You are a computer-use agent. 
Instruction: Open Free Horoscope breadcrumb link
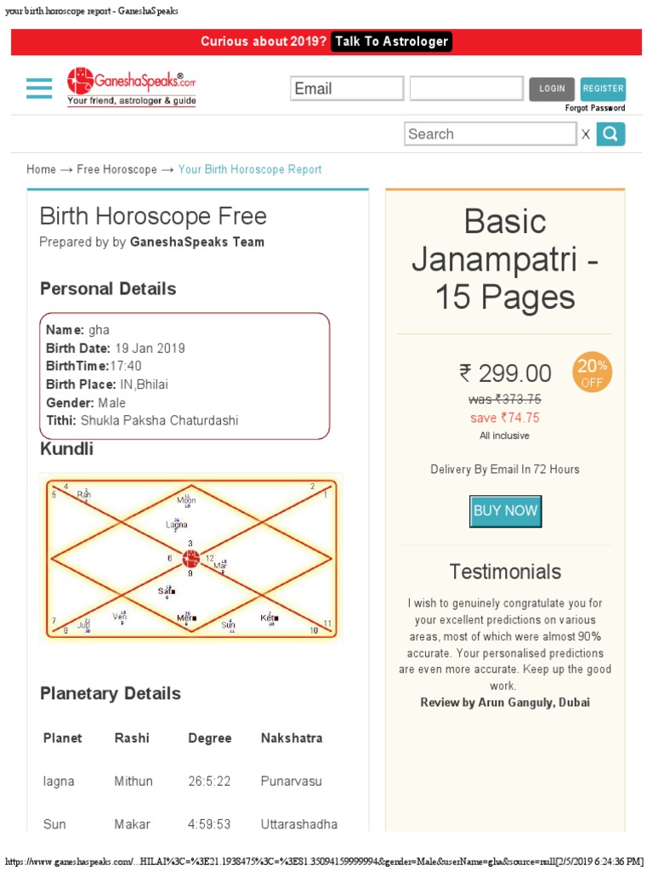tap(116, 169)
